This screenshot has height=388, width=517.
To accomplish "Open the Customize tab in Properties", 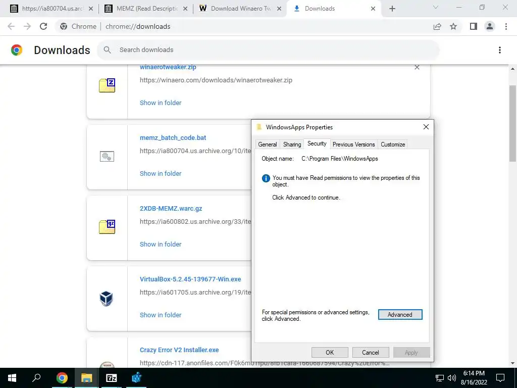I will coord(393,144).
